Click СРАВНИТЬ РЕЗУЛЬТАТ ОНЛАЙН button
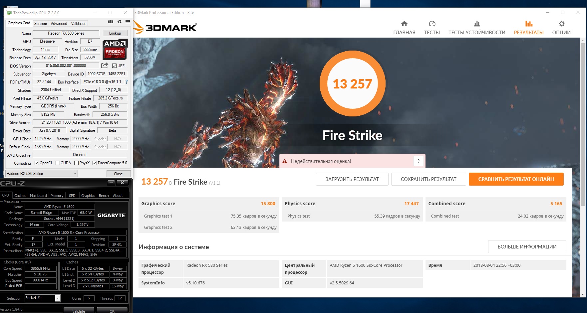Image resolution: width=587 pixels, height=313 pixels. click(516, 179)
